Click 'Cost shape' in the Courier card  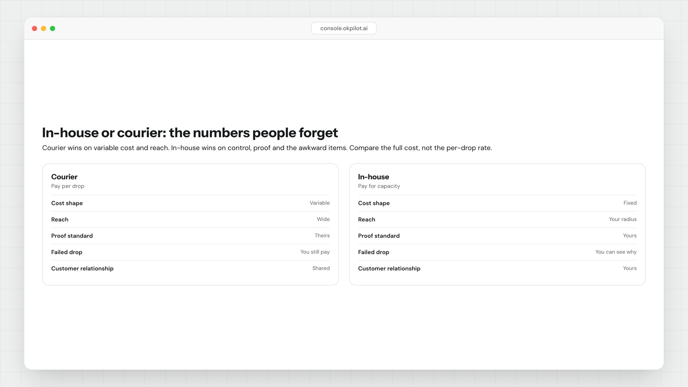coord(67,203)
